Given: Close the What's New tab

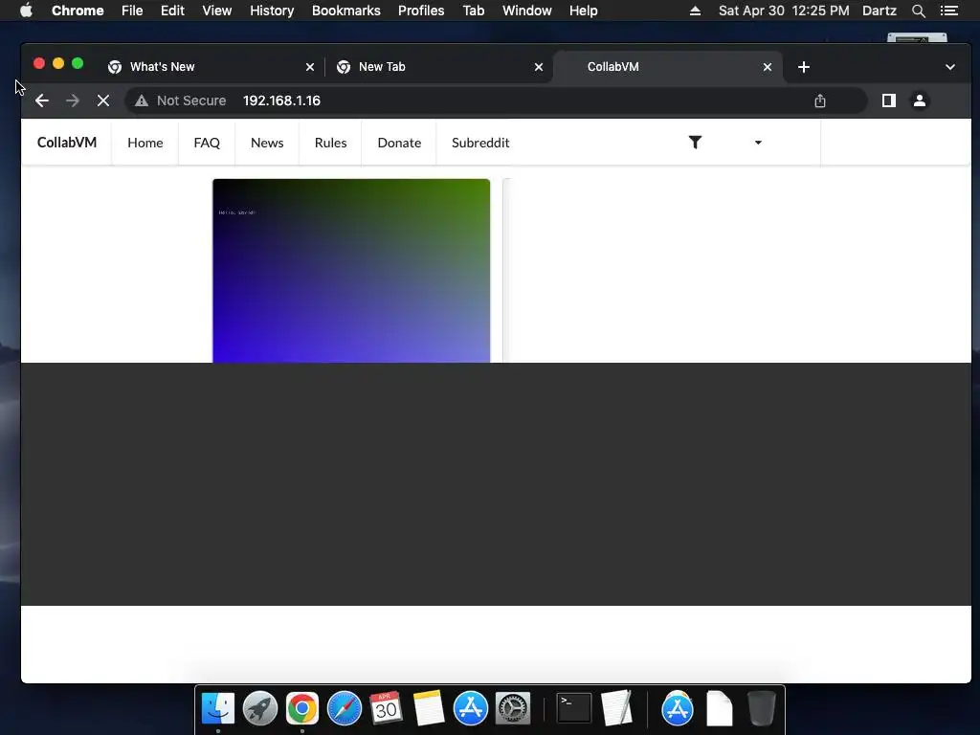Looking at the screenshot, I should click(x=310, y=67).
